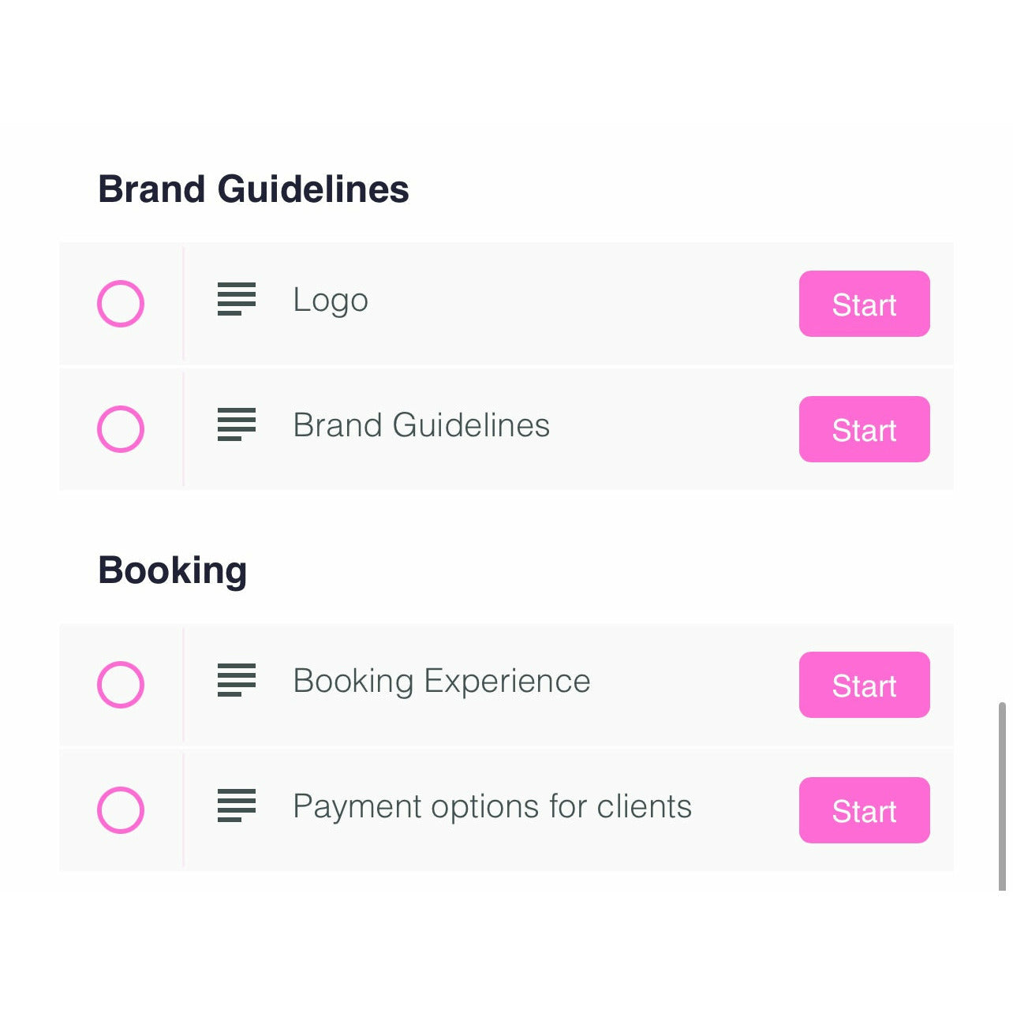Viewport: 1013px width, 1013px height.
Task: Click the text lines icon beside Logo
Action: (237, 299)
